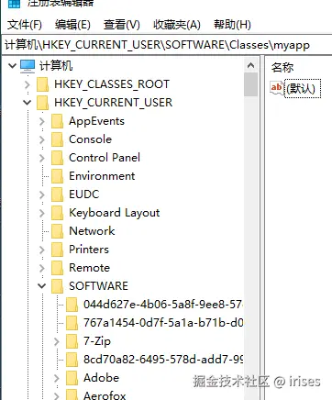Click the tree pane scrollbar thumb
The height and width of the screenshot is (400, 332).
(250, 84)
